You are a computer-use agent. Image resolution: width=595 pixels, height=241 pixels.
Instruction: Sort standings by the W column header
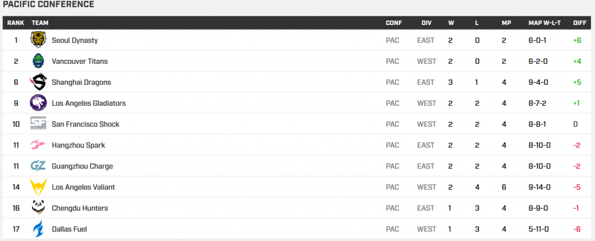coord(451,23)
